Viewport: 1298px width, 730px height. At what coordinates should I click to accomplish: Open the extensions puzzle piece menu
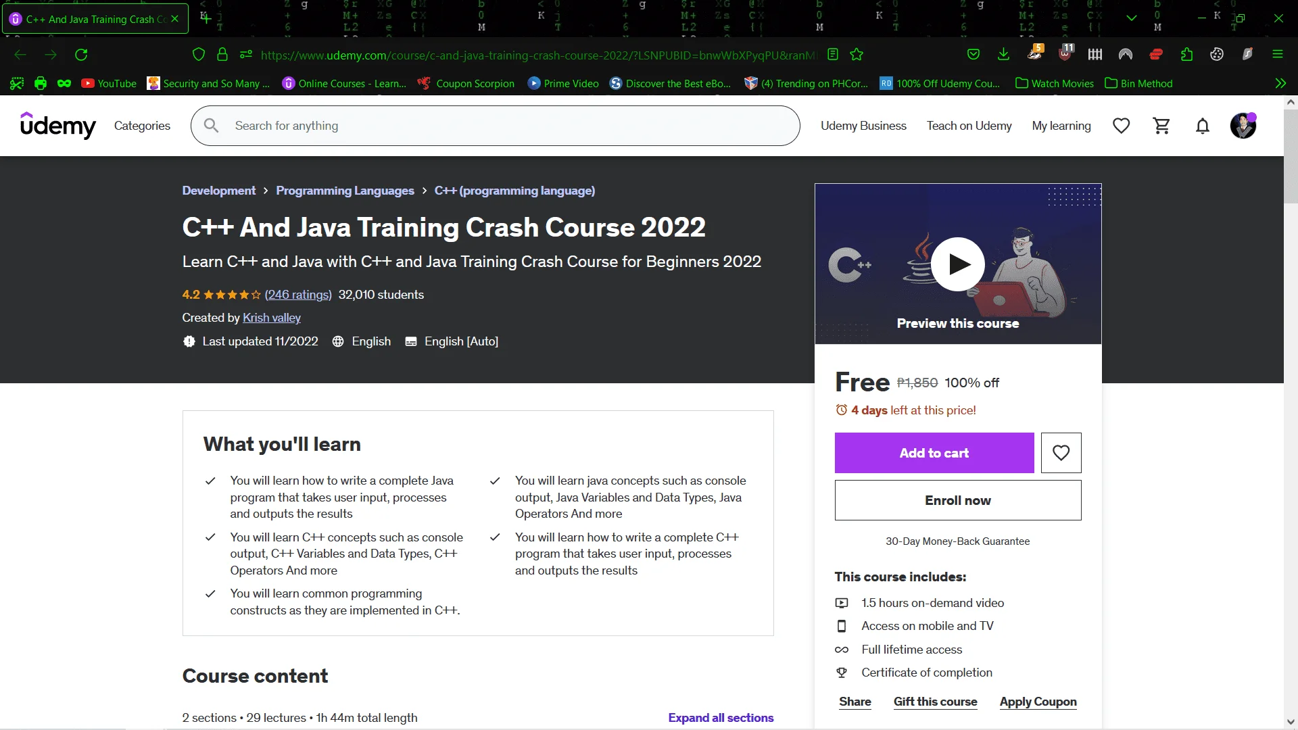1186,55
